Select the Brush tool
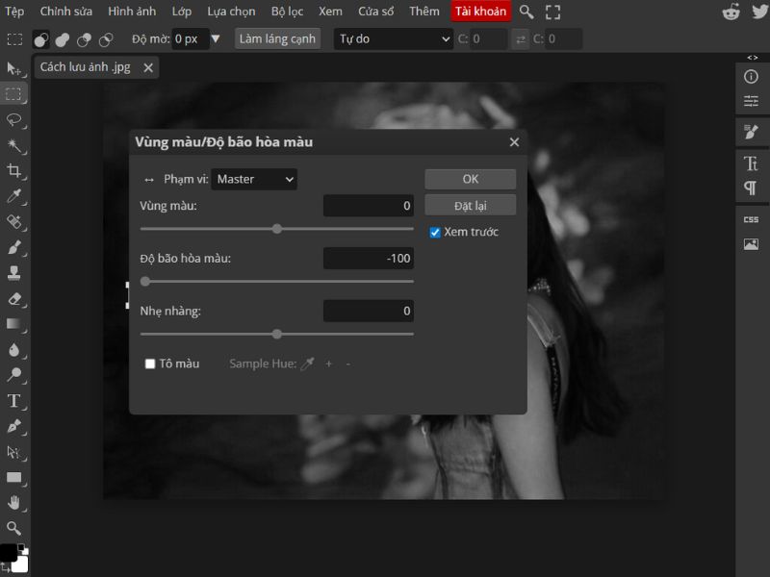 tap(13, 247)
